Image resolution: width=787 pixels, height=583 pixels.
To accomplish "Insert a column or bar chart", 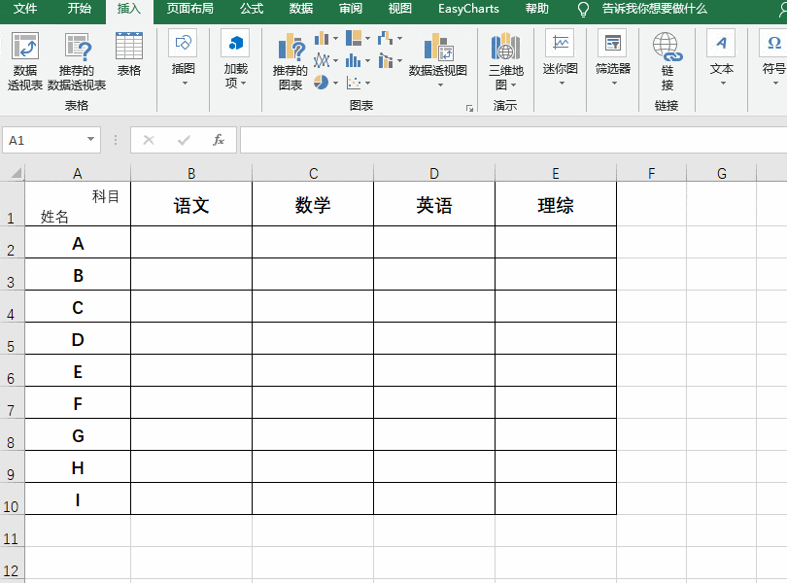I will click(322, 38).
